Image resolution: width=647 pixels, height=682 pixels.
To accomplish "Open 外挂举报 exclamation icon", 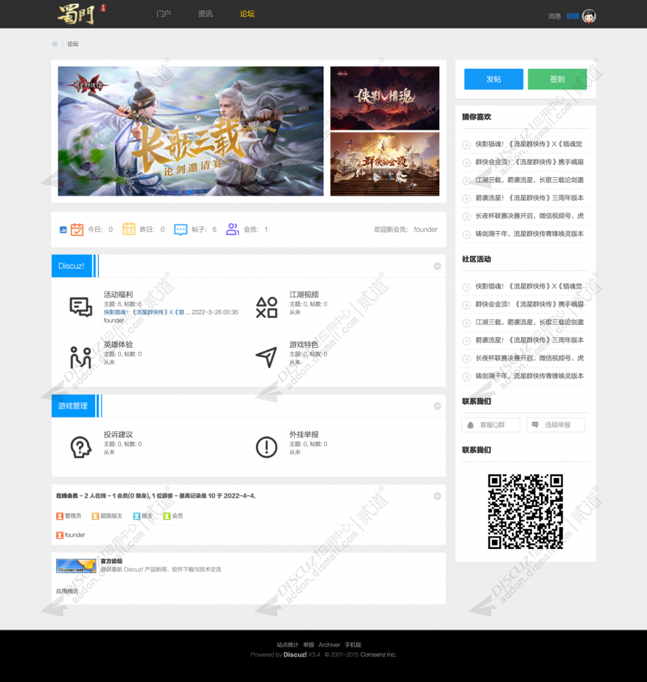I will (267, 447).
